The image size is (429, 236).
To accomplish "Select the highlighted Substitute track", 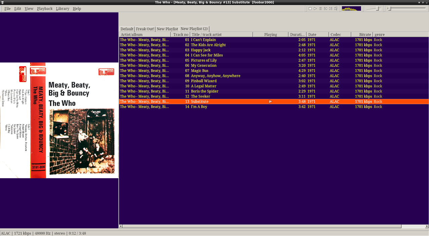I will pyautogui.click(x=274, y=101).
